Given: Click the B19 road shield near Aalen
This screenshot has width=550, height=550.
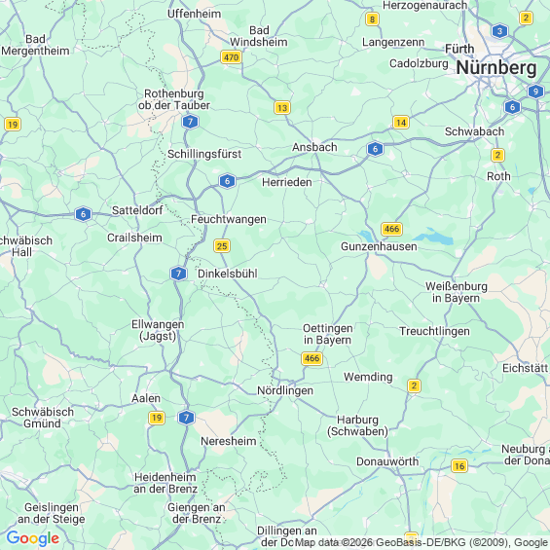Looking at the screenshot, I should click(157, 418).
